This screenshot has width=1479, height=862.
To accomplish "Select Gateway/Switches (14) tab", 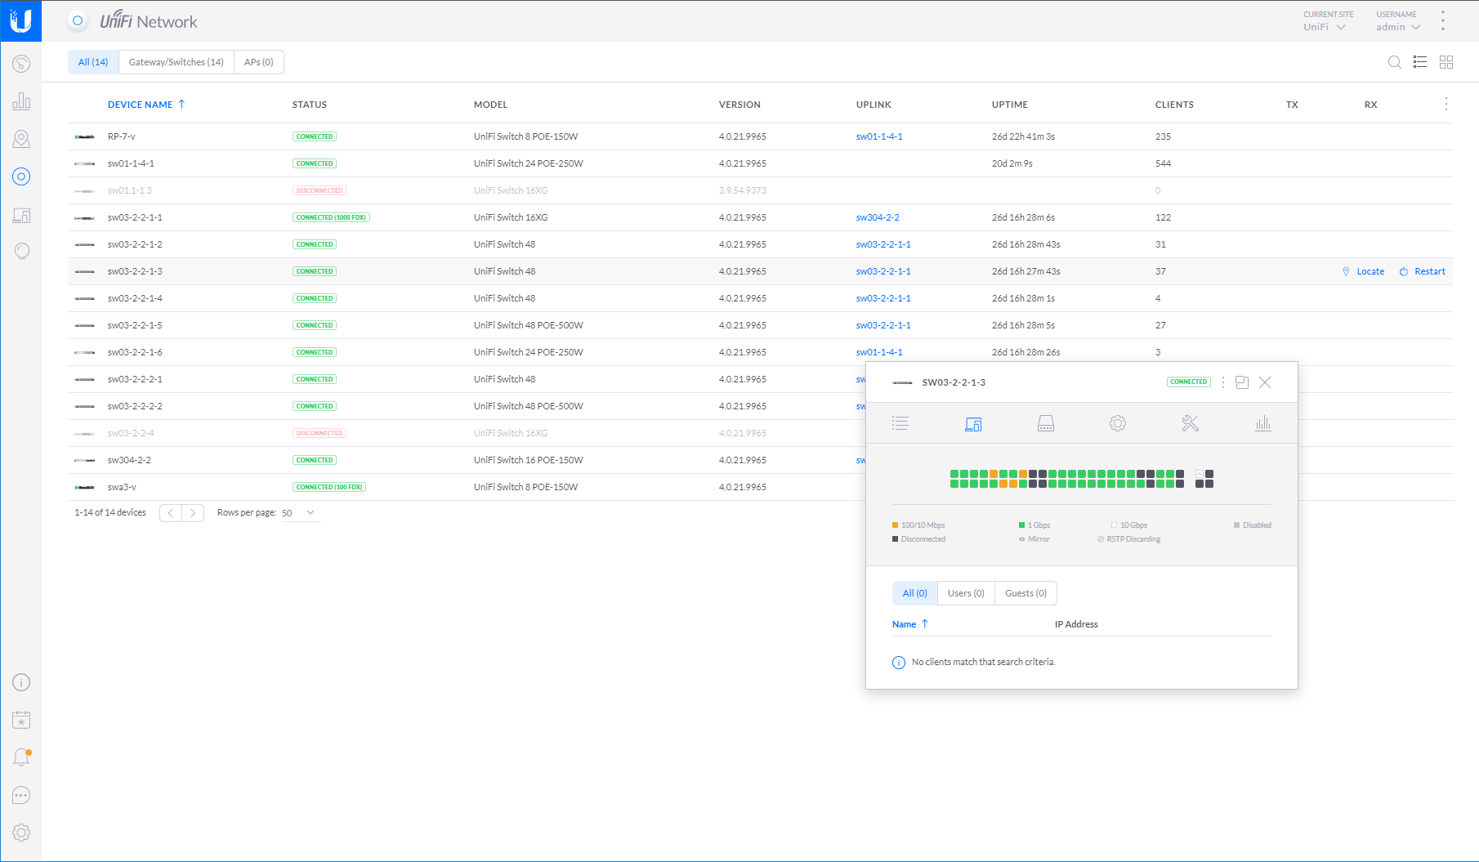I will pyautogui.click(x=176, y=62).
